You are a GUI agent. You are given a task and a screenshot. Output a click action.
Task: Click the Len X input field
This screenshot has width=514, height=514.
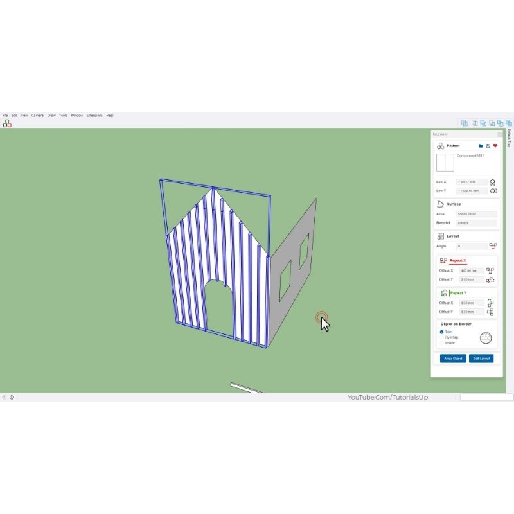click(472, 182)
